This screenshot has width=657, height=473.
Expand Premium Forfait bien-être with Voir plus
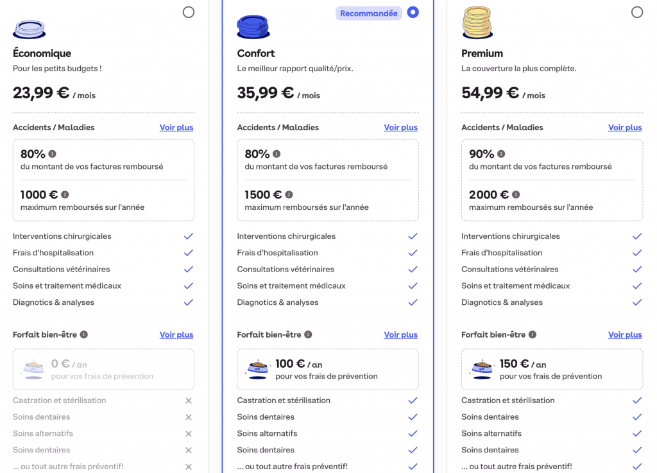click(625, 335)
